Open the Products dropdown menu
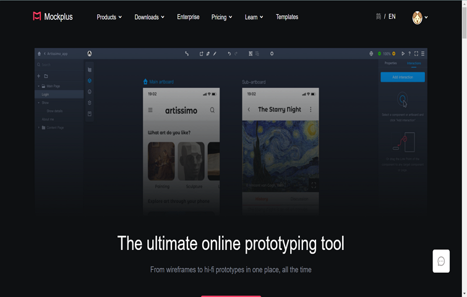Viewport: 467px width, 297px height. [109, 17]
